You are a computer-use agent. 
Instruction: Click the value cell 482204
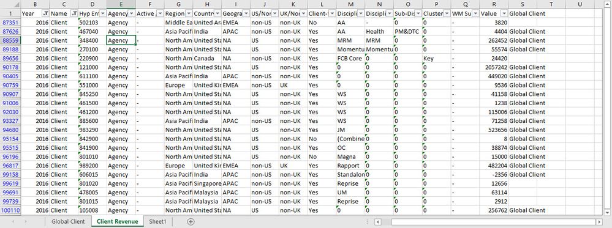tap(494, 166)
